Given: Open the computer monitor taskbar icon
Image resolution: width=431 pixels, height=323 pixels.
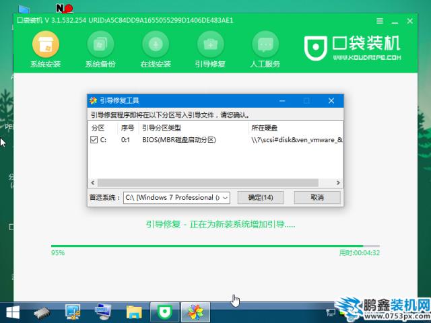Looking at the screenshot, I should 73,312.
